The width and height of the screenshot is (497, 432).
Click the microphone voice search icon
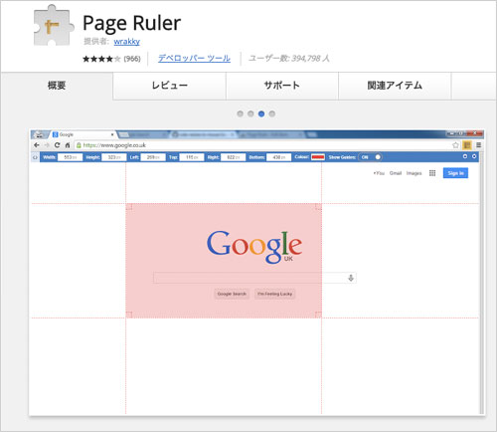pyautogui.click(x=351, y=278)
